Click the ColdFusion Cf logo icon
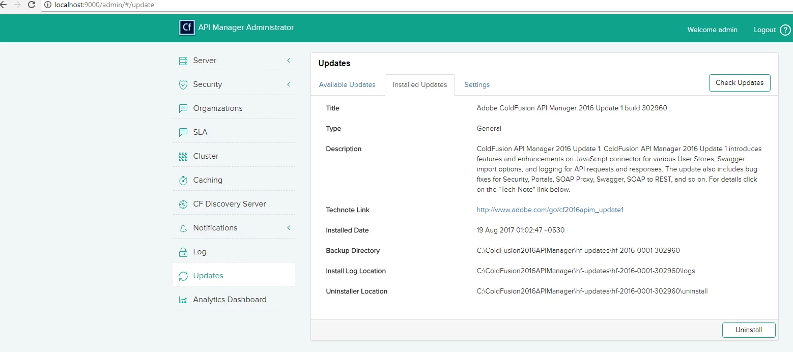Viewport: 793px width, 352px height. point(187,27)
